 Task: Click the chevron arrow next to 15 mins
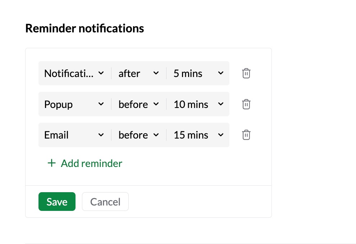221,135
